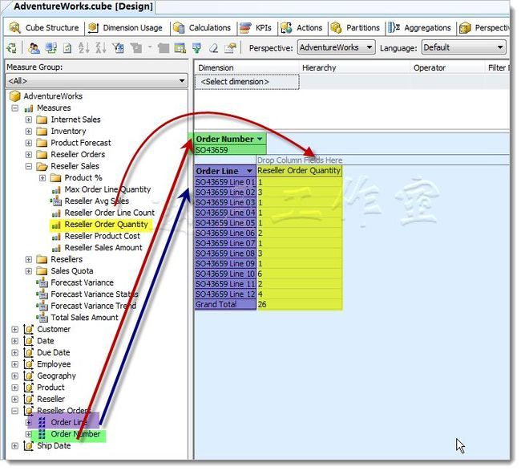Open the Cube Structure tab
The width and height of the screenshot is (521, 471).
45,28
